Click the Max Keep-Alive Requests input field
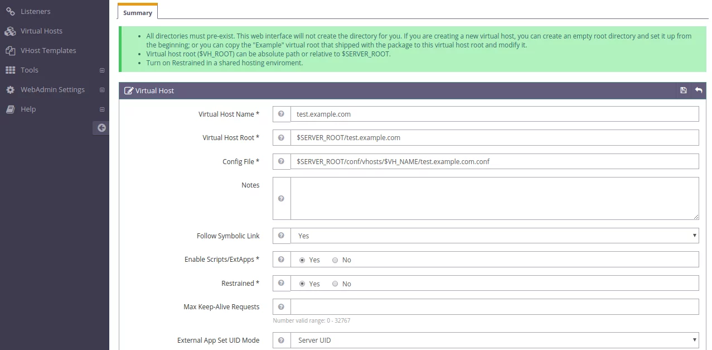Screen dimensions: 712x350 pos(495,307)
